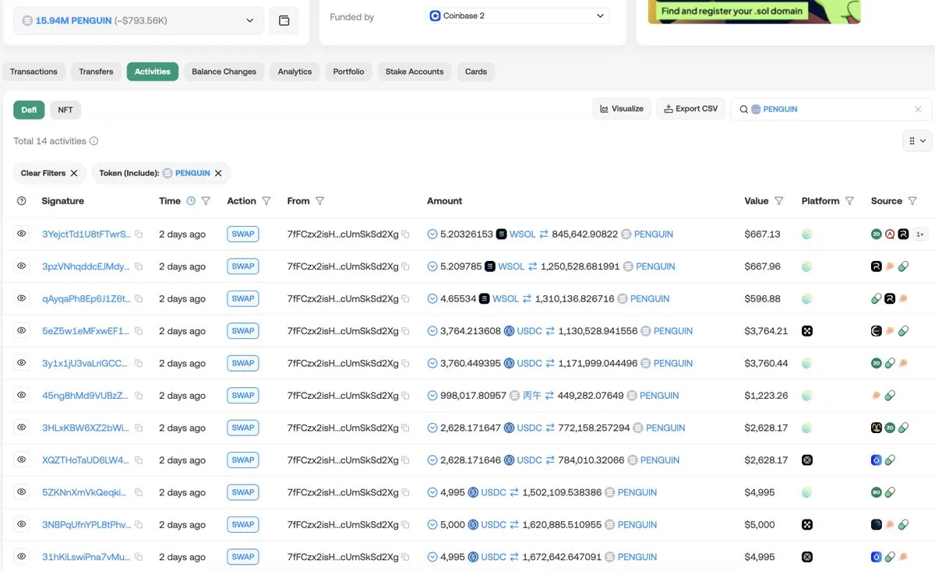
Task: Filter by Platform column icon
Action: point(849,201)
